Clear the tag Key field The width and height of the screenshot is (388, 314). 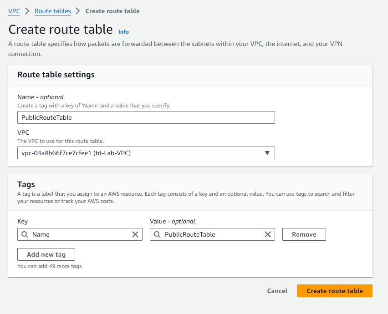(x=135, y=234)
